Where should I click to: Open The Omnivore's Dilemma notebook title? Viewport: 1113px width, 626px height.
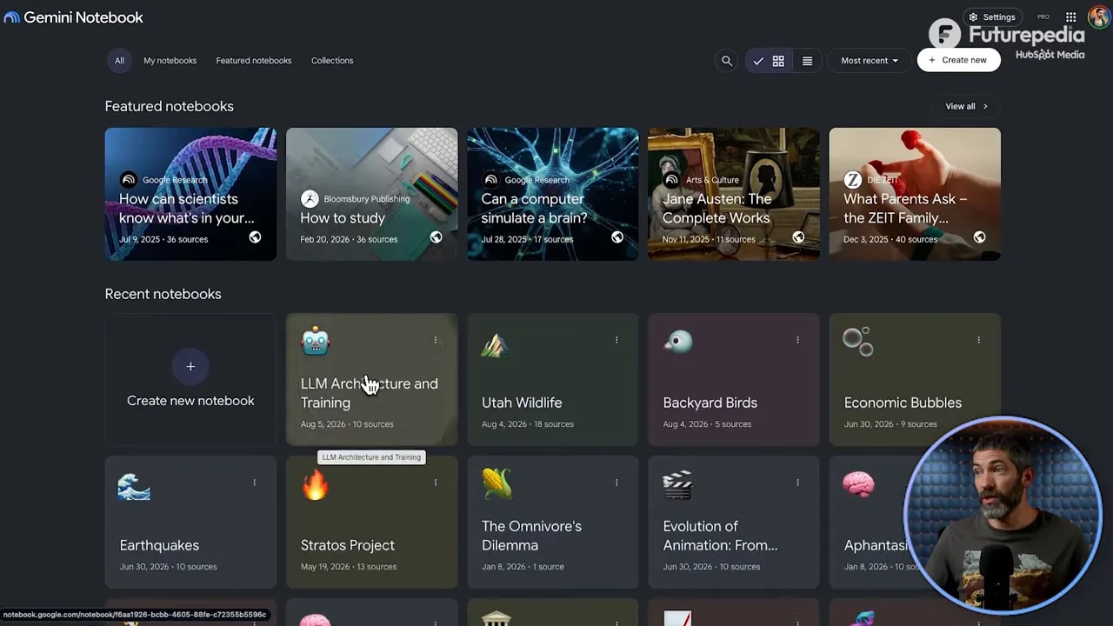(533, 536)
